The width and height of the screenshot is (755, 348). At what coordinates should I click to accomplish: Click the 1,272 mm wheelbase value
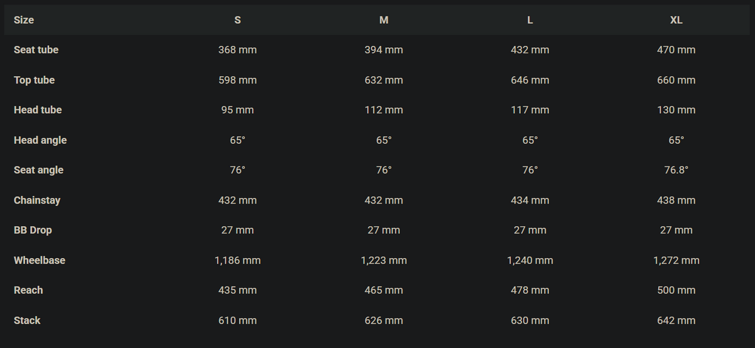[x=676, y=260]
